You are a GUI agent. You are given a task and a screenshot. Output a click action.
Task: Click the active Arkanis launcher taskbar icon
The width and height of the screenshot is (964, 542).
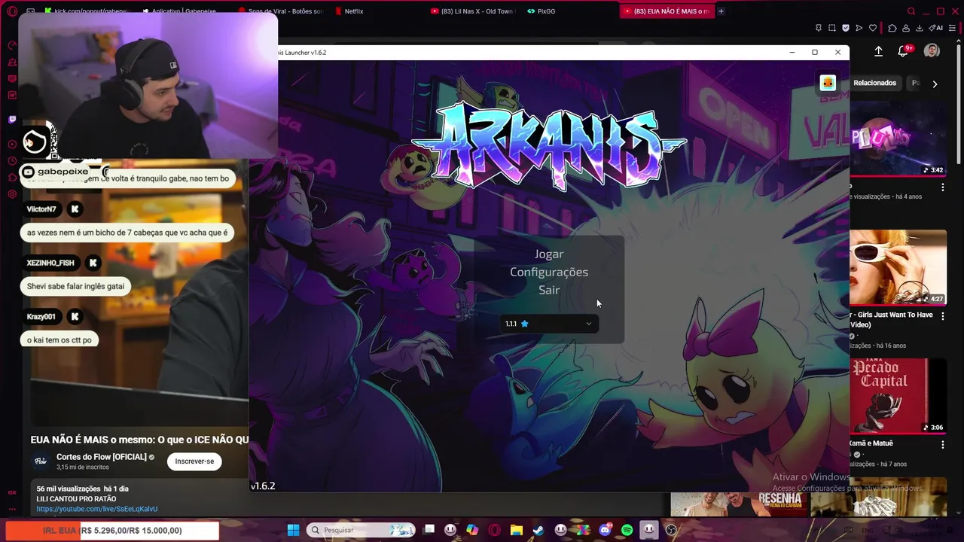pyautogui.click(x=649, y=530)
